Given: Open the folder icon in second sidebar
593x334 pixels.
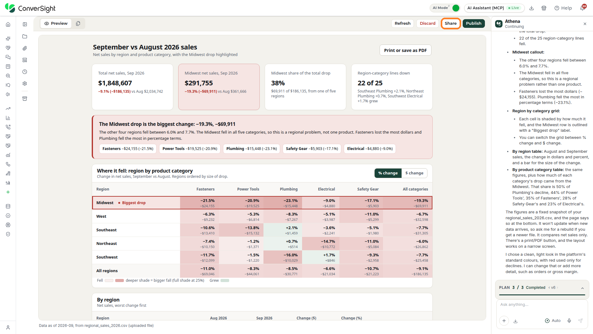Looking at the screenshot, I should (x=25, y=36).
